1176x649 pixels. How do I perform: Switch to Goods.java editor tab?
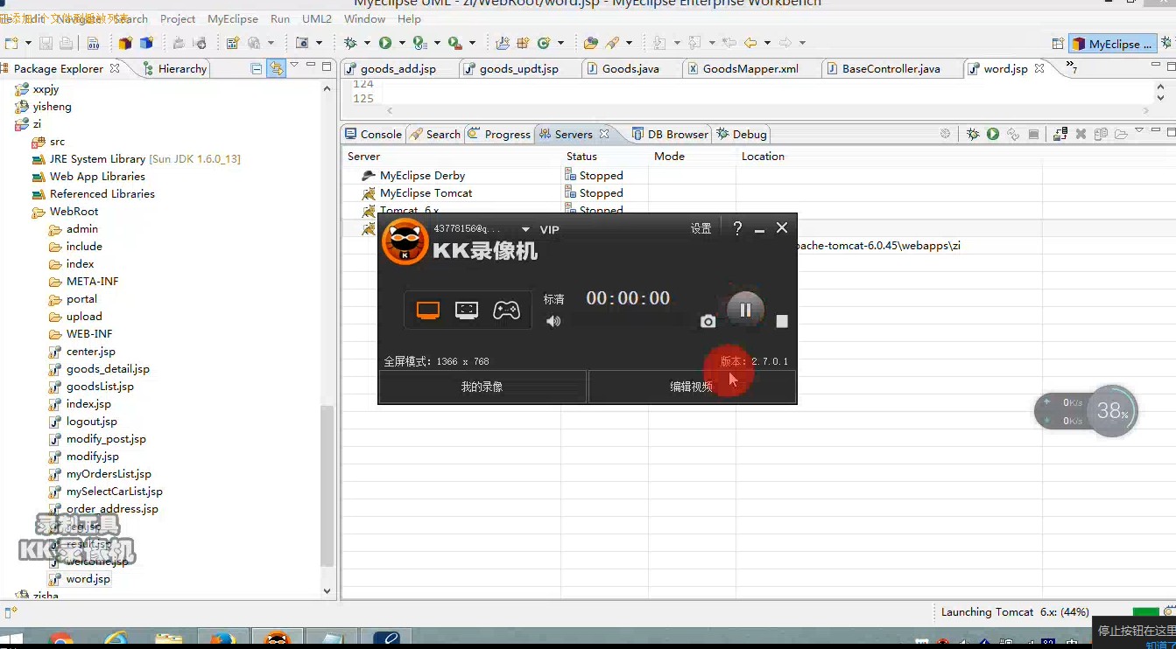click(630, 68)
